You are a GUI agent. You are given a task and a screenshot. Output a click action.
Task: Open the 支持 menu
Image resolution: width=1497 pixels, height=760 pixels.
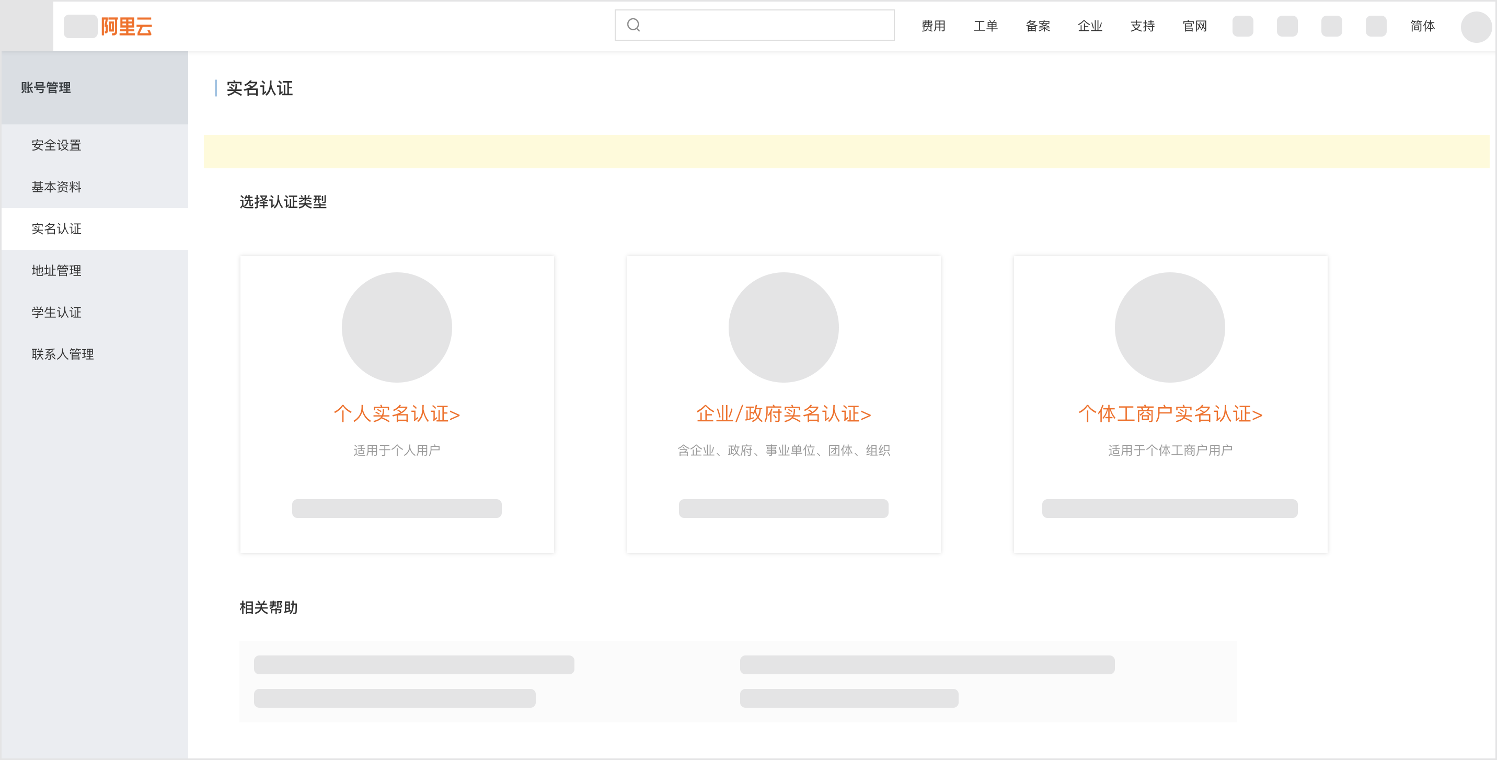pyautogui.click(x=1143, y=26)
